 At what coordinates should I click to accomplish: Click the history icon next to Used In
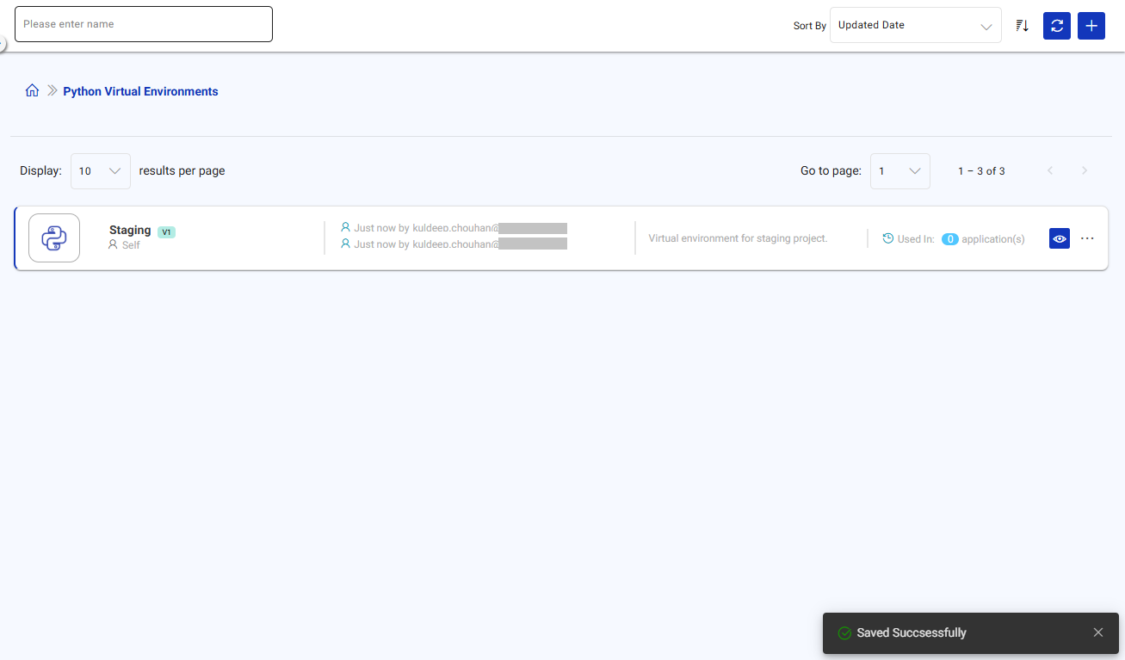(887, 238)
